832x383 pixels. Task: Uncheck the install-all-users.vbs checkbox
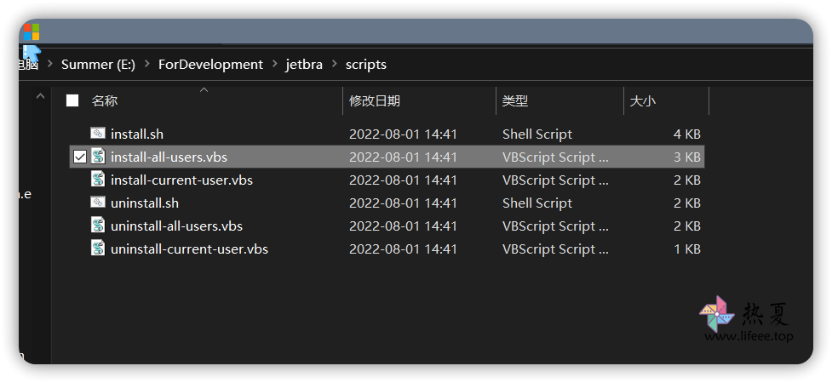79,157
